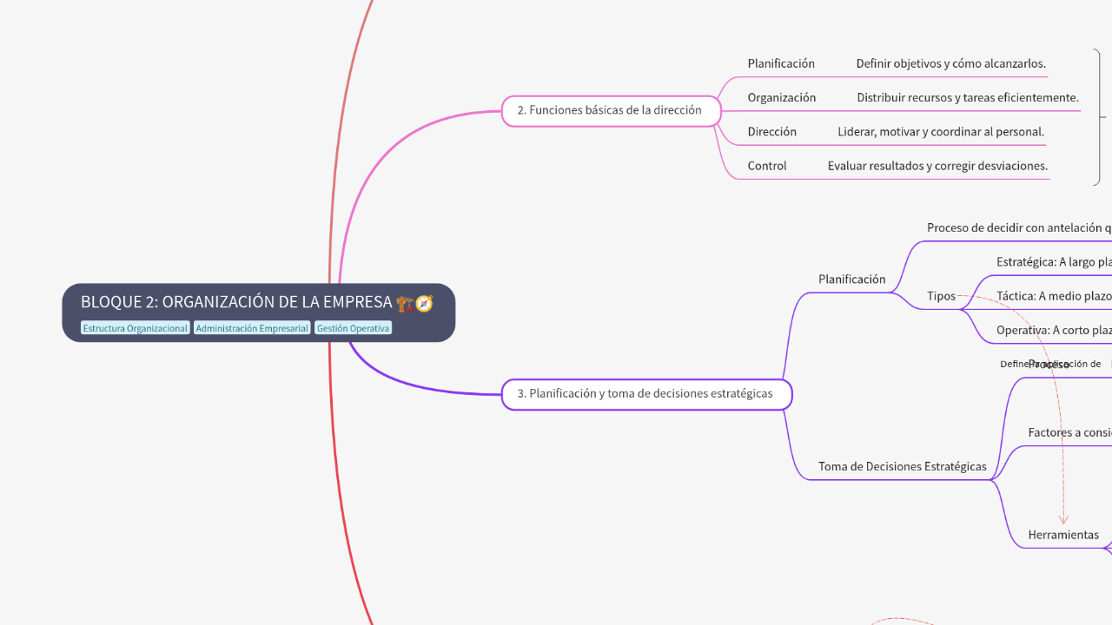Select the 'Dirección' node
This screenshot has width=1112, height=625.
(x=771, y=131)
